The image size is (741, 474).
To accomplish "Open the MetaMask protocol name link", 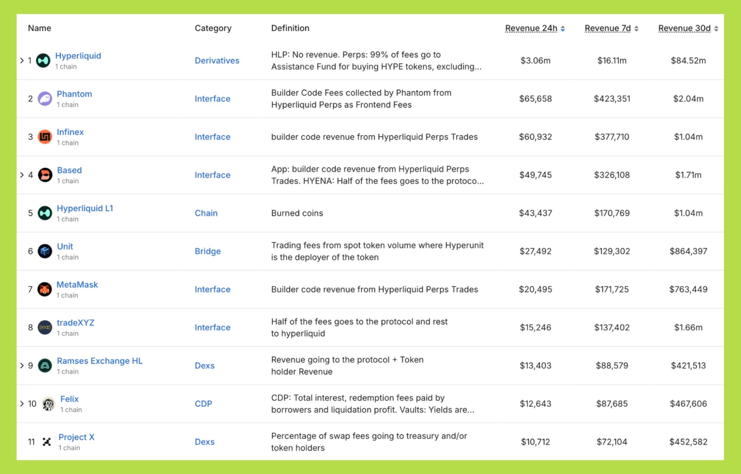I will click(77, 285).
